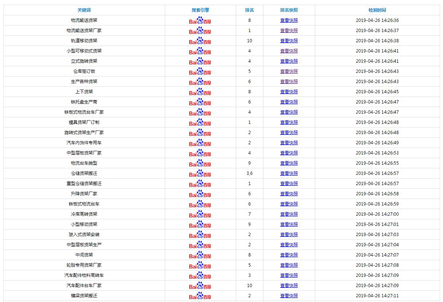Image resolution: width=443 pixels, height=302 pixels.
Task: Select the Baidu icon for 铁托盘生产商
Action: tap(200, 102)
